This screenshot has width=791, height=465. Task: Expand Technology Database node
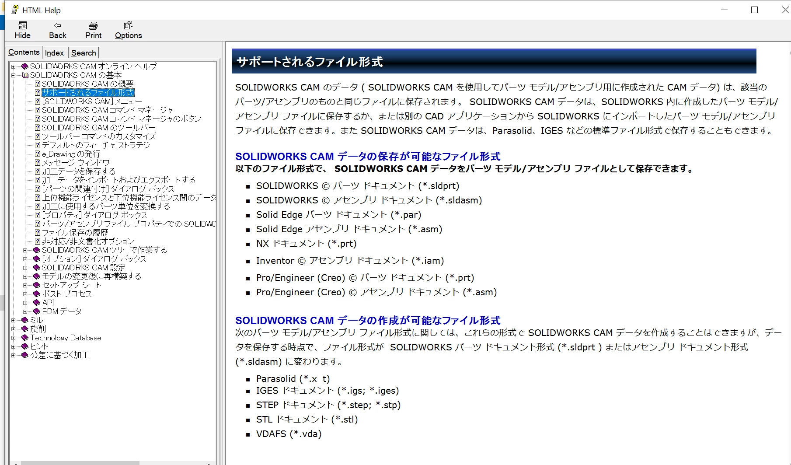14,338
